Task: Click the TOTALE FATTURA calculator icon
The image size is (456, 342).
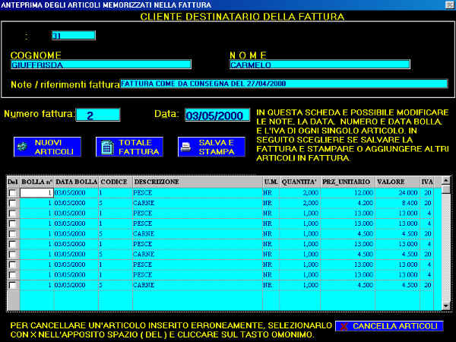Action: click(x=107, y=147)
